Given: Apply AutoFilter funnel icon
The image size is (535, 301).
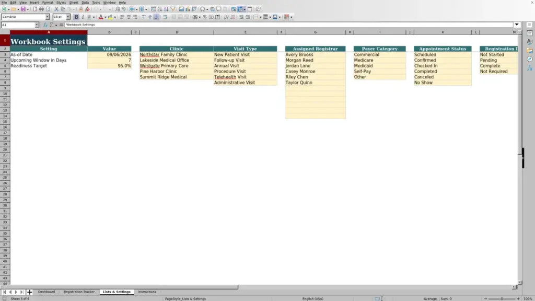Looking at the screenshot, I should click(x=172, y=9).
